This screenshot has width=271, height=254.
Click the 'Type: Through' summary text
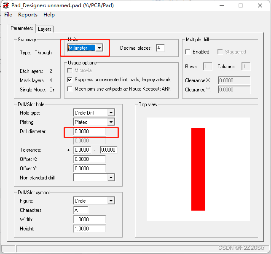(x=36, y=53)
